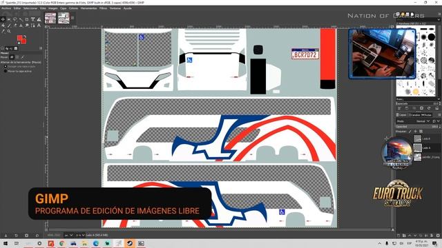Open Steam from the taskbar

[x=130, y=243]
